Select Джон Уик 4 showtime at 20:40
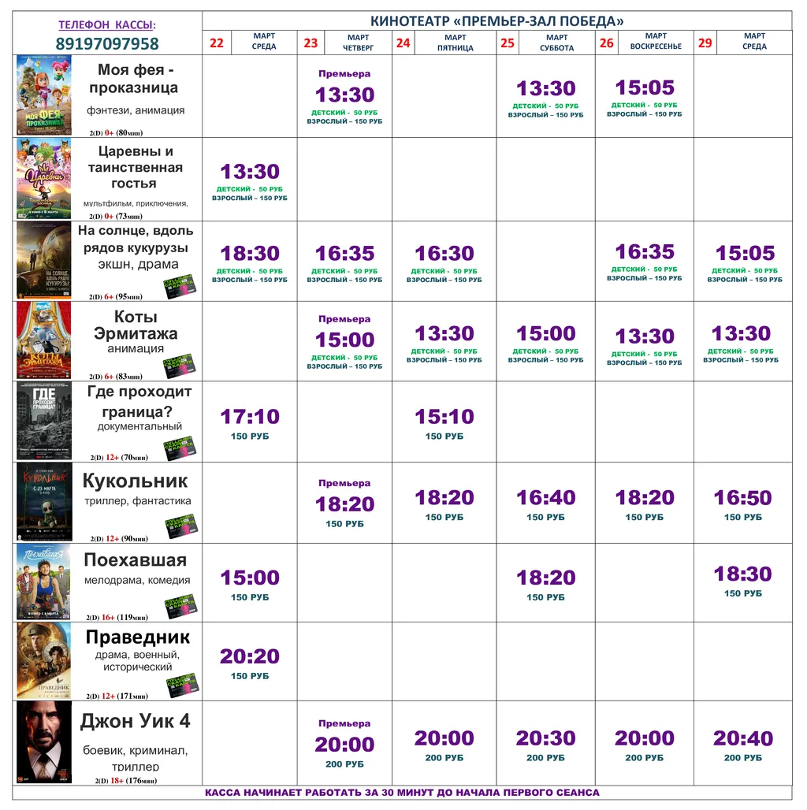The image size is (807, 810). click(743, 739)
